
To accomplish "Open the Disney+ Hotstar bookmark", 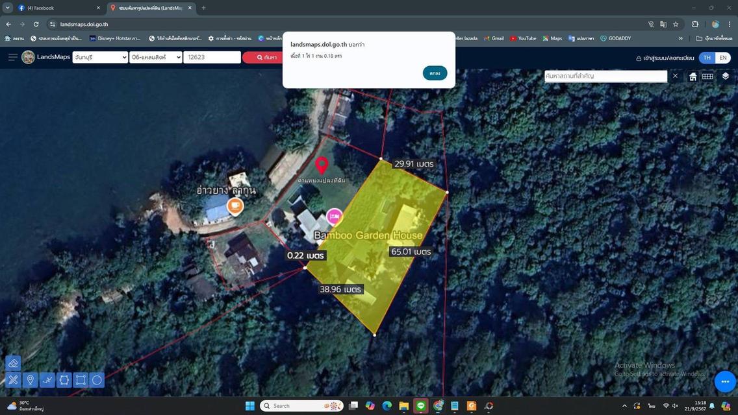I will click(x=115, y=38).
